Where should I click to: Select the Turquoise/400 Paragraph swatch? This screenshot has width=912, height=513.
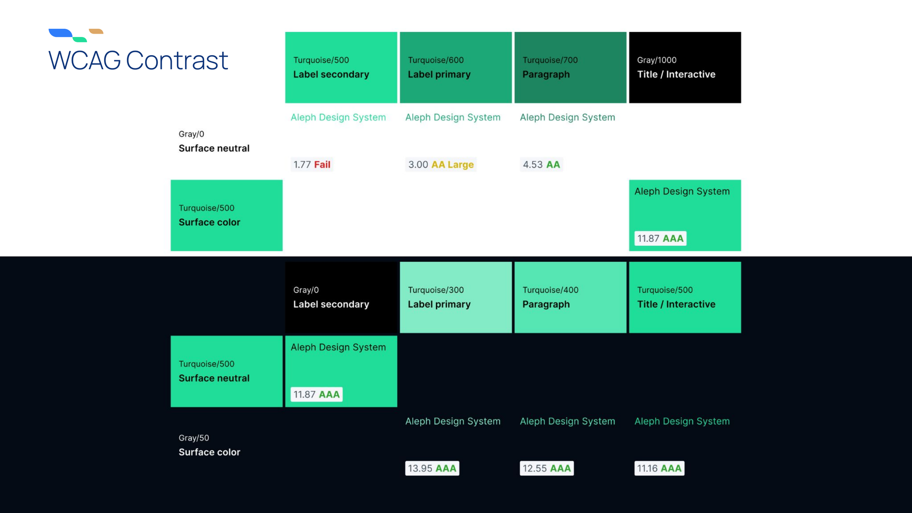click(570, 297)
